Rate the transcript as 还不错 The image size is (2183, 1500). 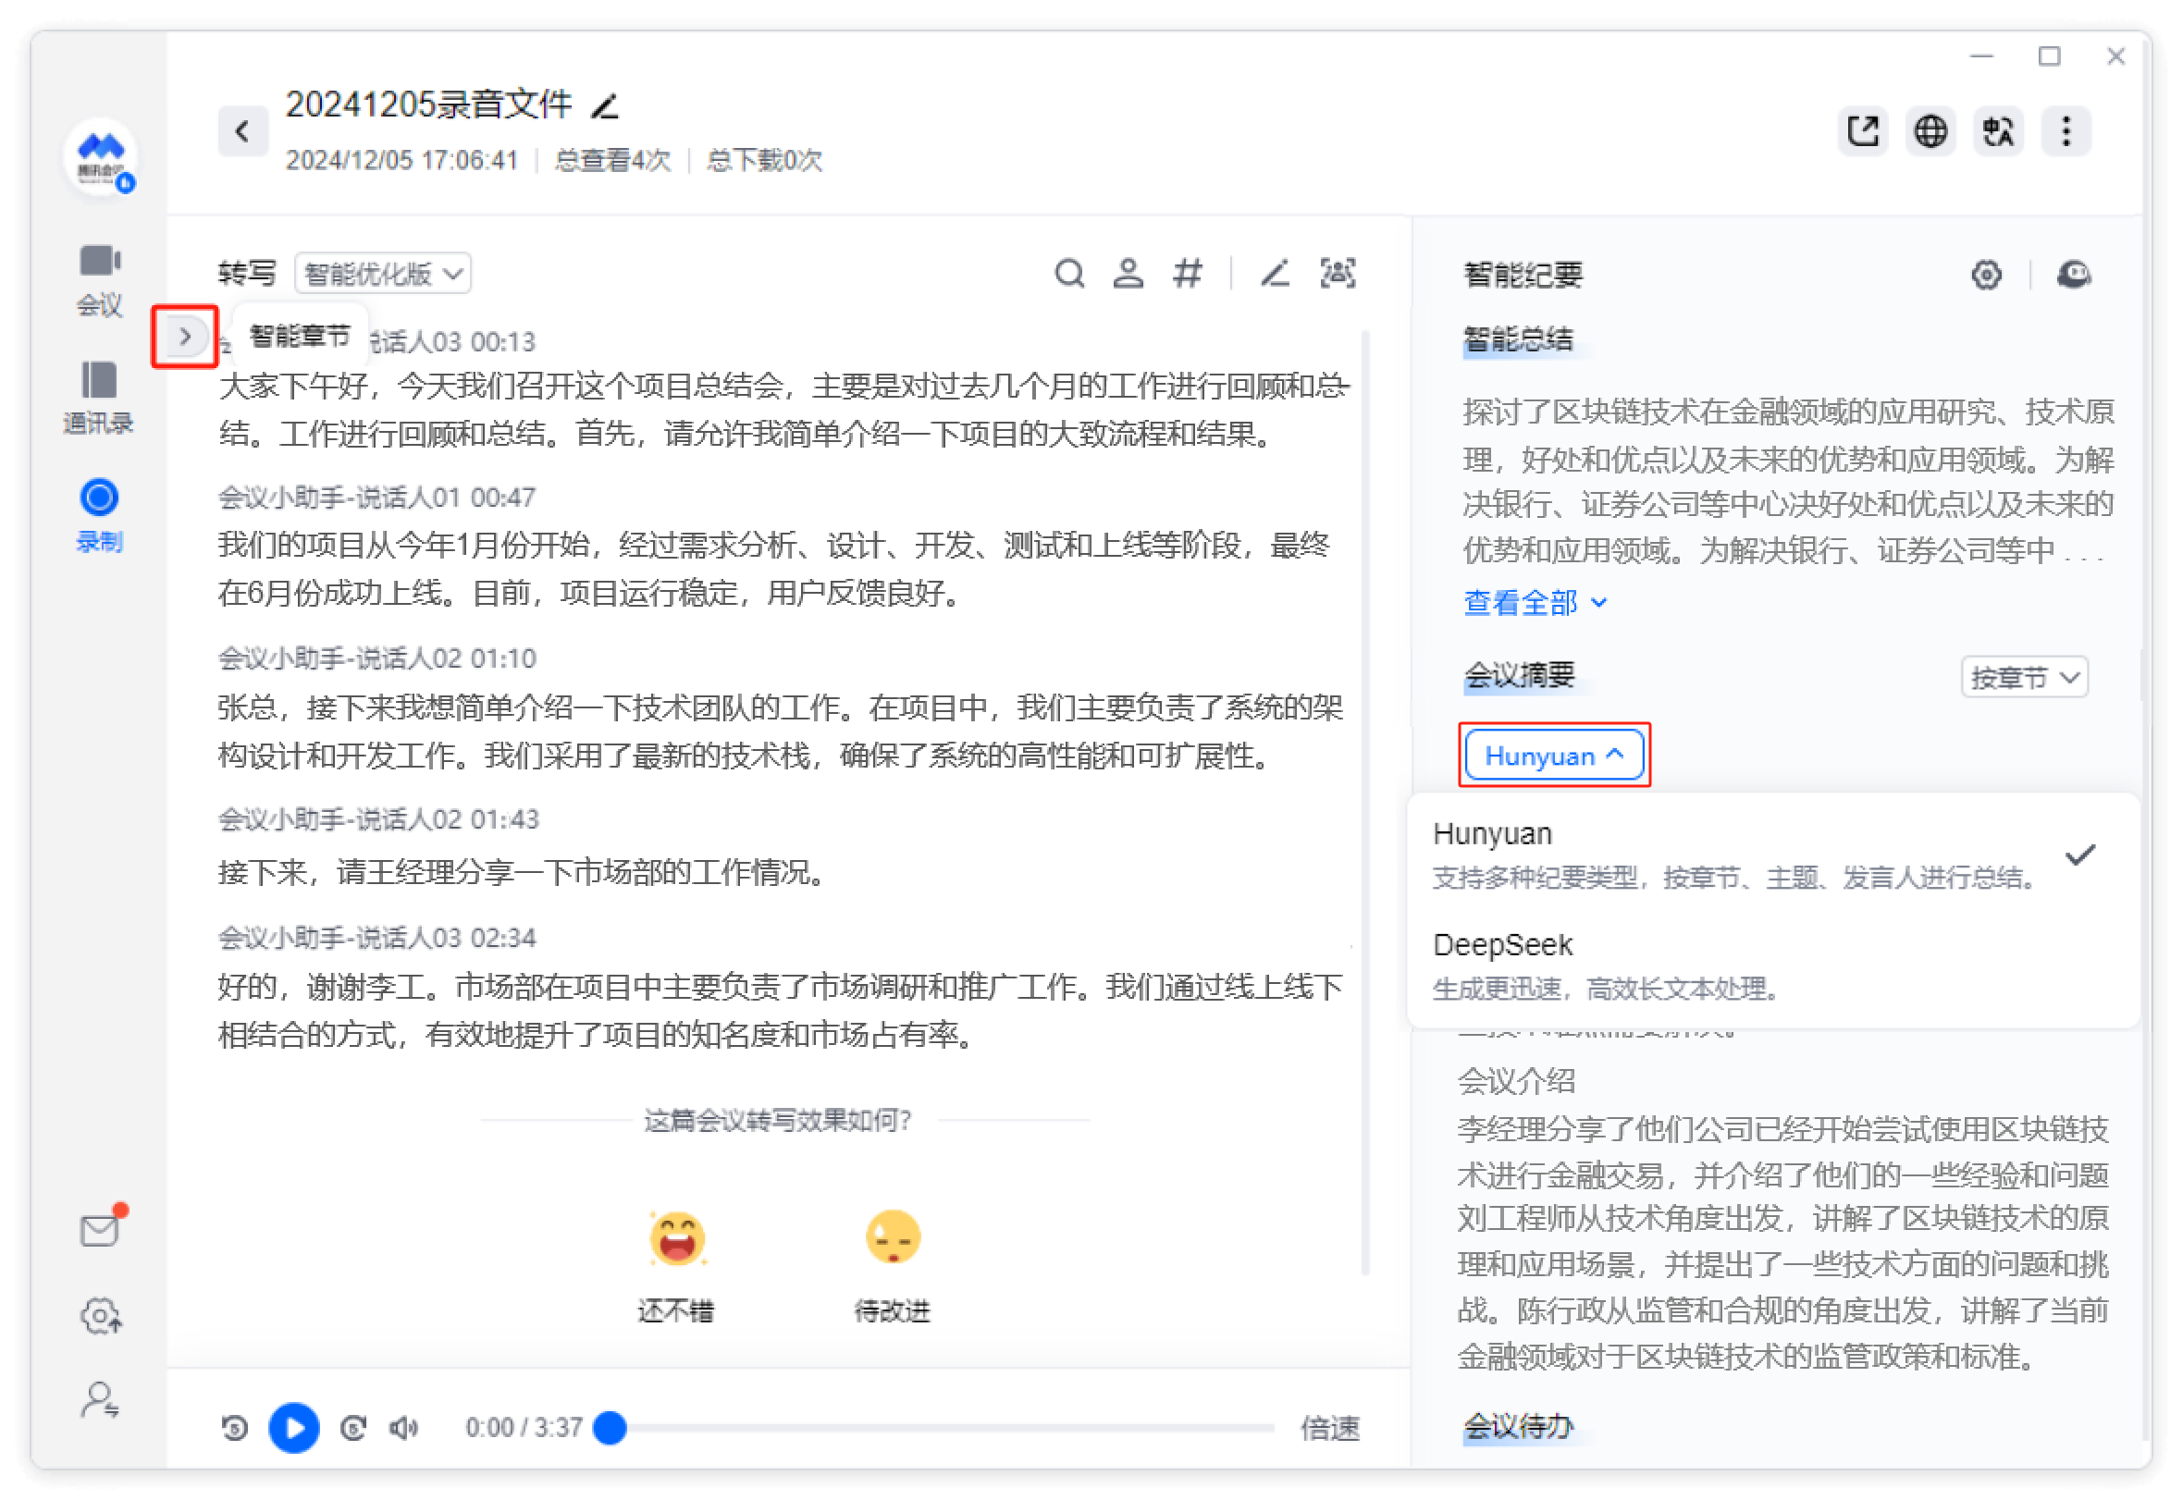pos(676,1265)
